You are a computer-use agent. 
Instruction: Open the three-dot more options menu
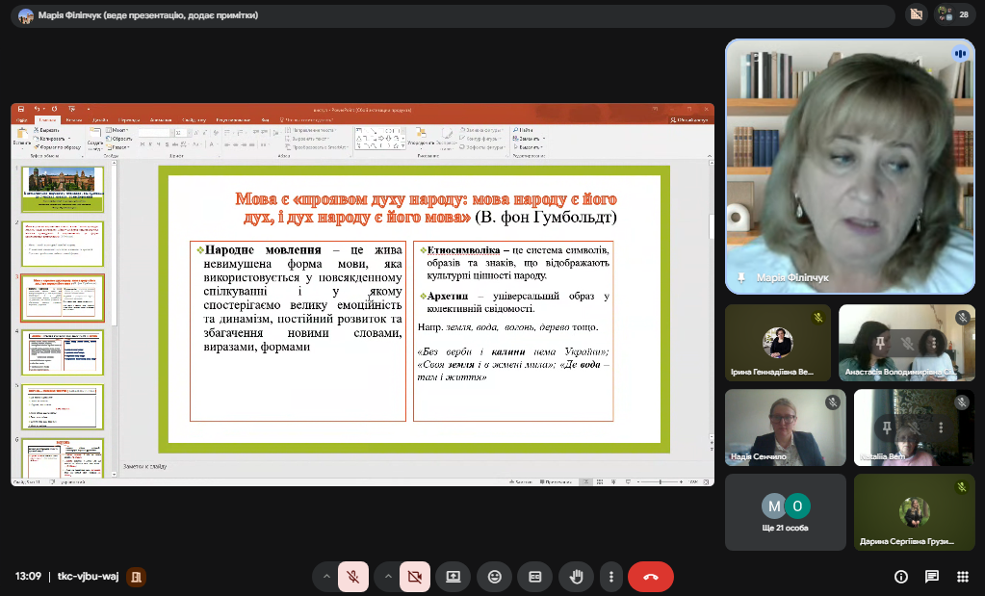tap(611, 577)
